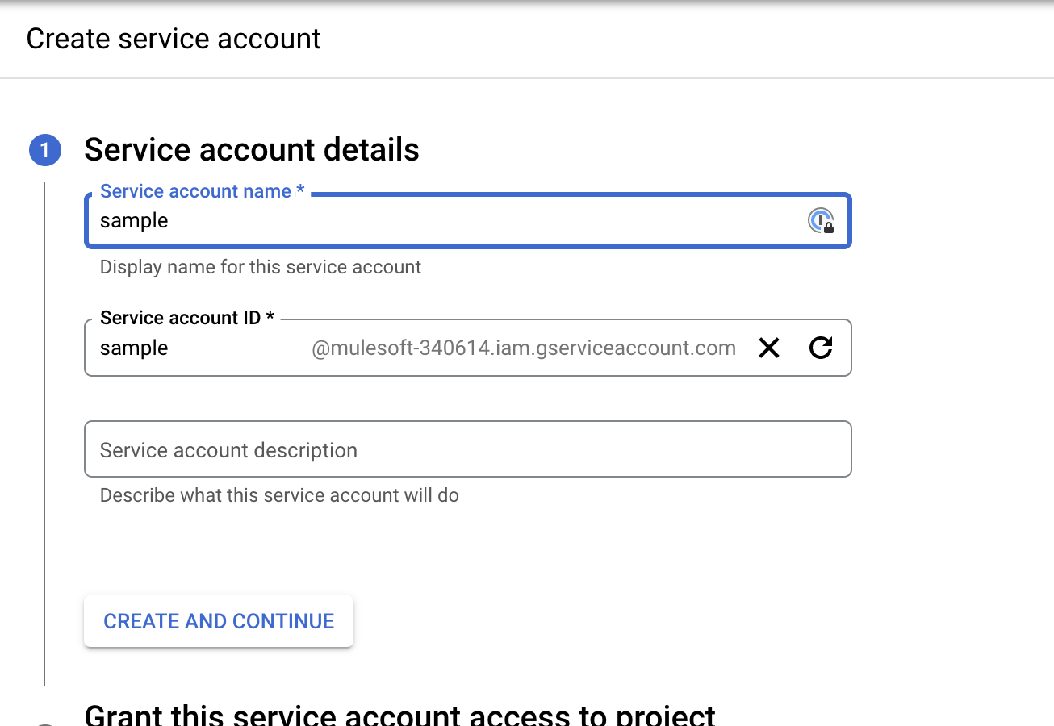This screenshot has height=726, width=1054.
Task: Focus the Service account name input field
Action: [x=444, y=221]
